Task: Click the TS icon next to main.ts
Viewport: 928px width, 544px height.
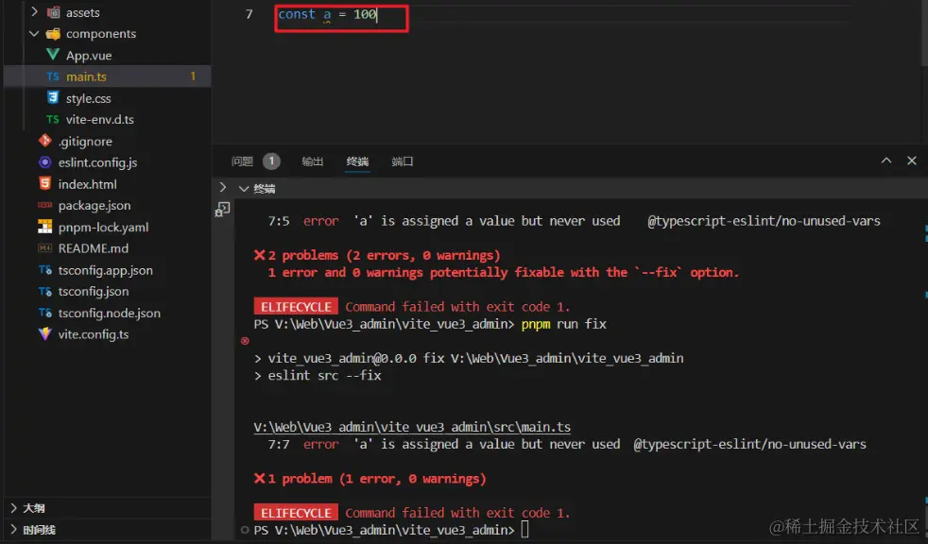Action: (53, 76)
